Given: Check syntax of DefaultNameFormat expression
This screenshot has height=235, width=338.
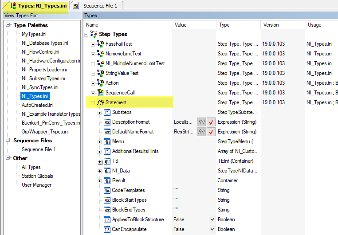Looking at the screenshot, I should [211, 132].
